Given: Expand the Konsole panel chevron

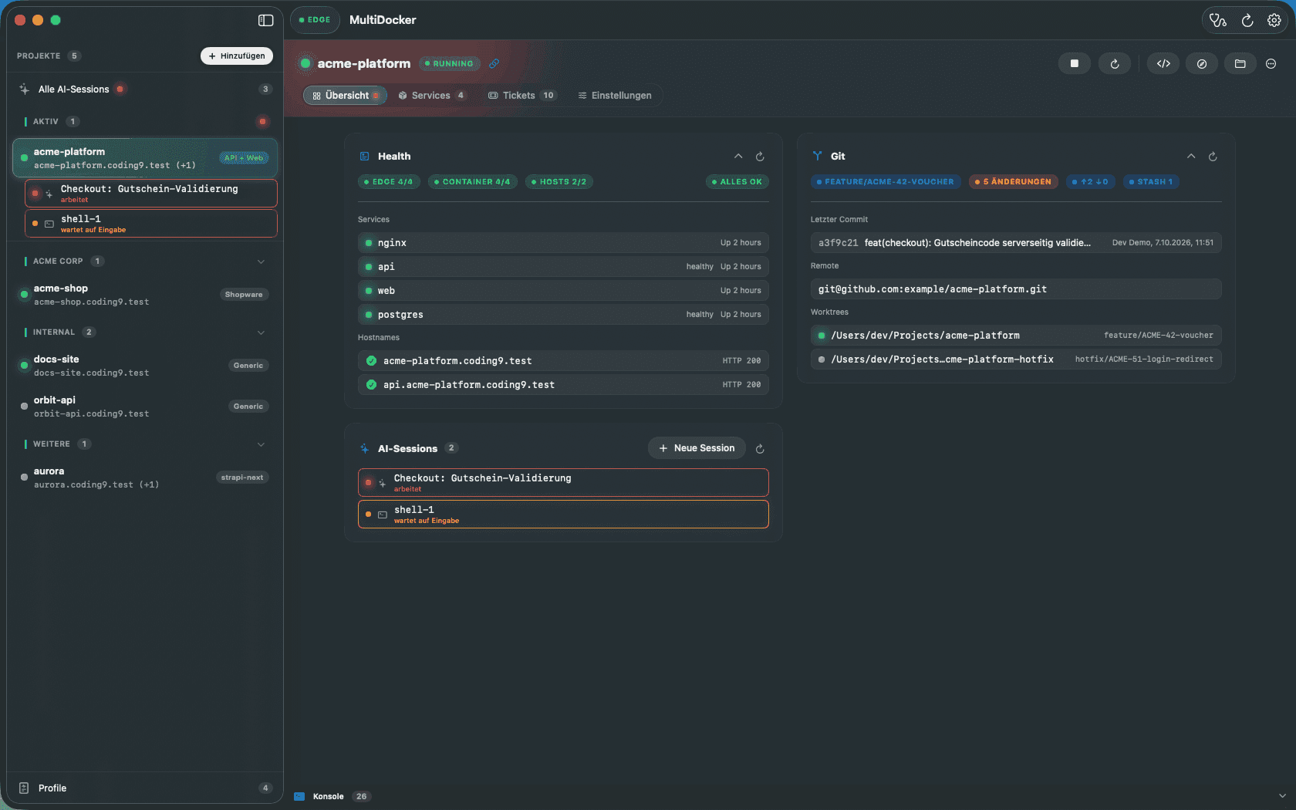Looking at the screenshot, I should pos(1282,796).
